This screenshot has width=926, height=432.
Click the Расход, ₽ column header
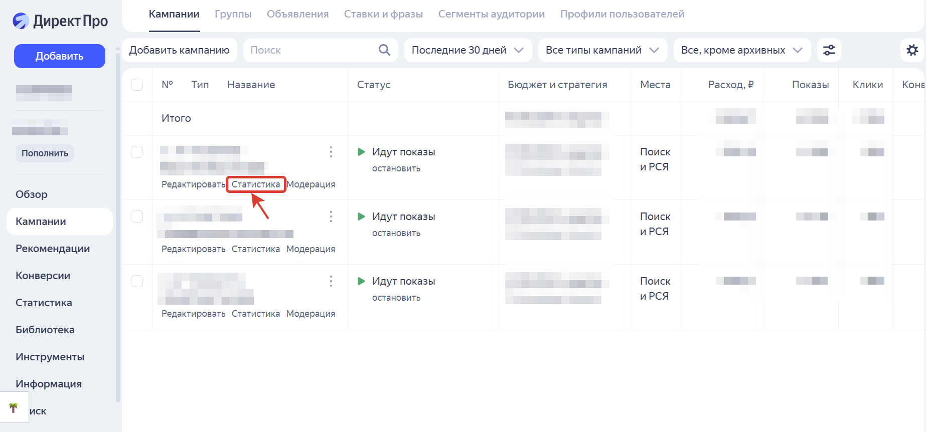[731, 85]
